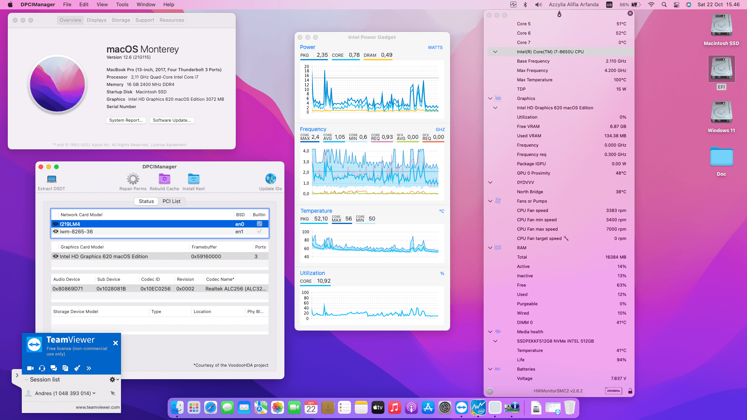The image size is (747, 420).
Task: Open HWMonitorSMC2 settings gear
Action: [490, 391]
